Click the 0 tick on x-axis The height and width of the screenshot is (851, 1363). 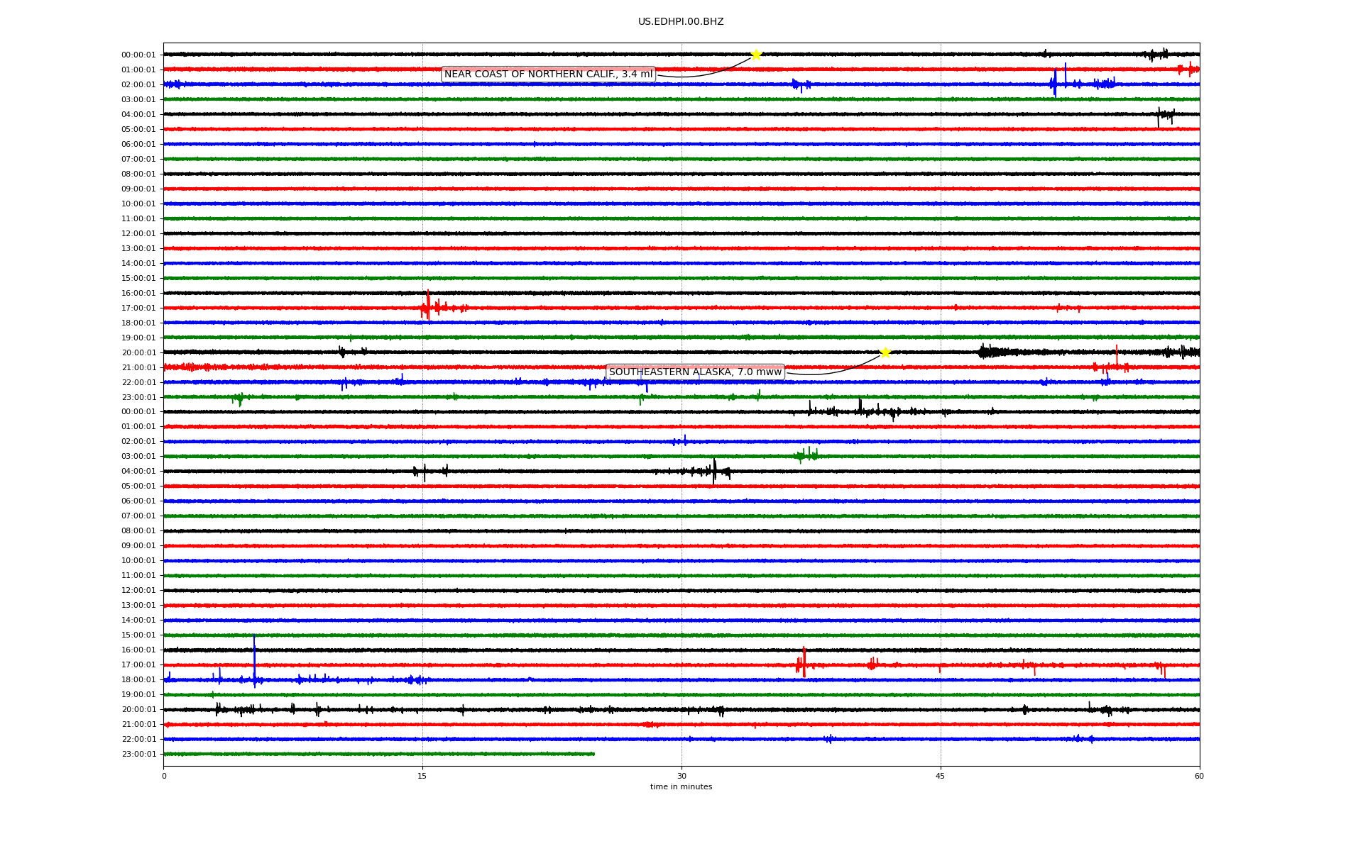(x=164, y=776)
